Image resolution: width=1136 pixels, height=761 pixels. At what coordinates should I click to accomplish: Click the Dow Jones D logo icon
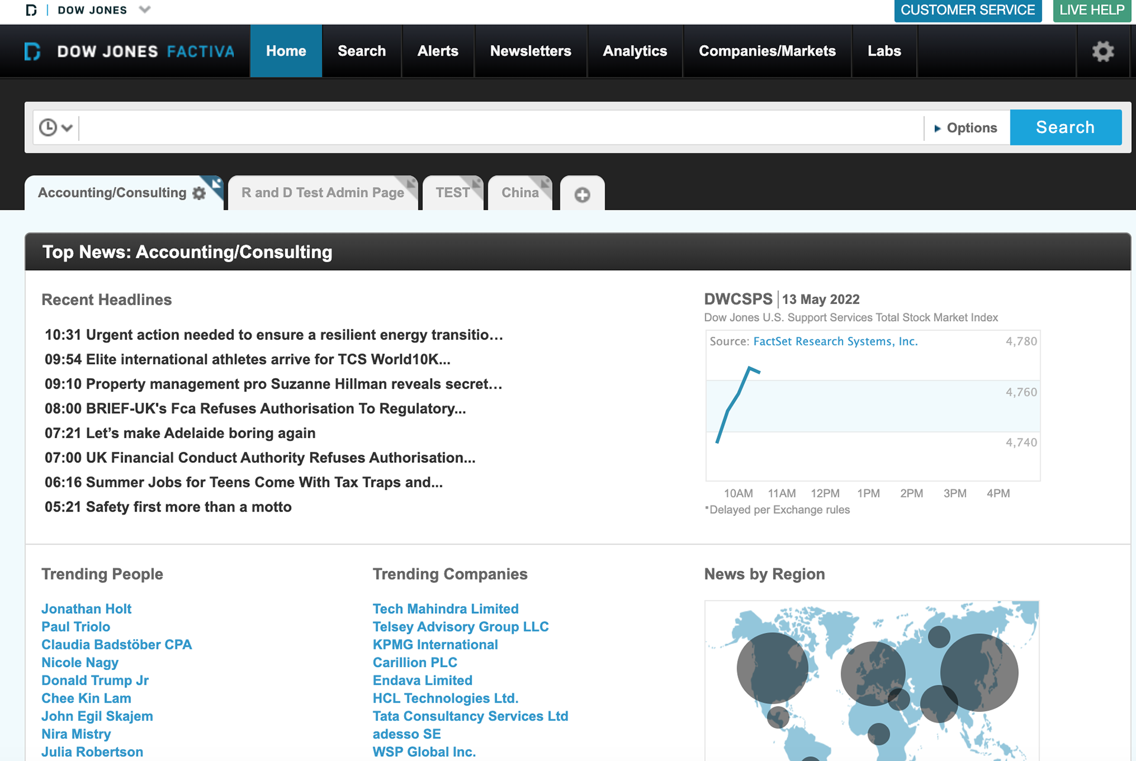(31, 10)
